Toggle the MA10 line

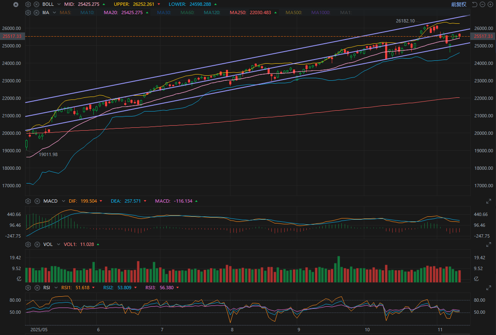(87, 12)
